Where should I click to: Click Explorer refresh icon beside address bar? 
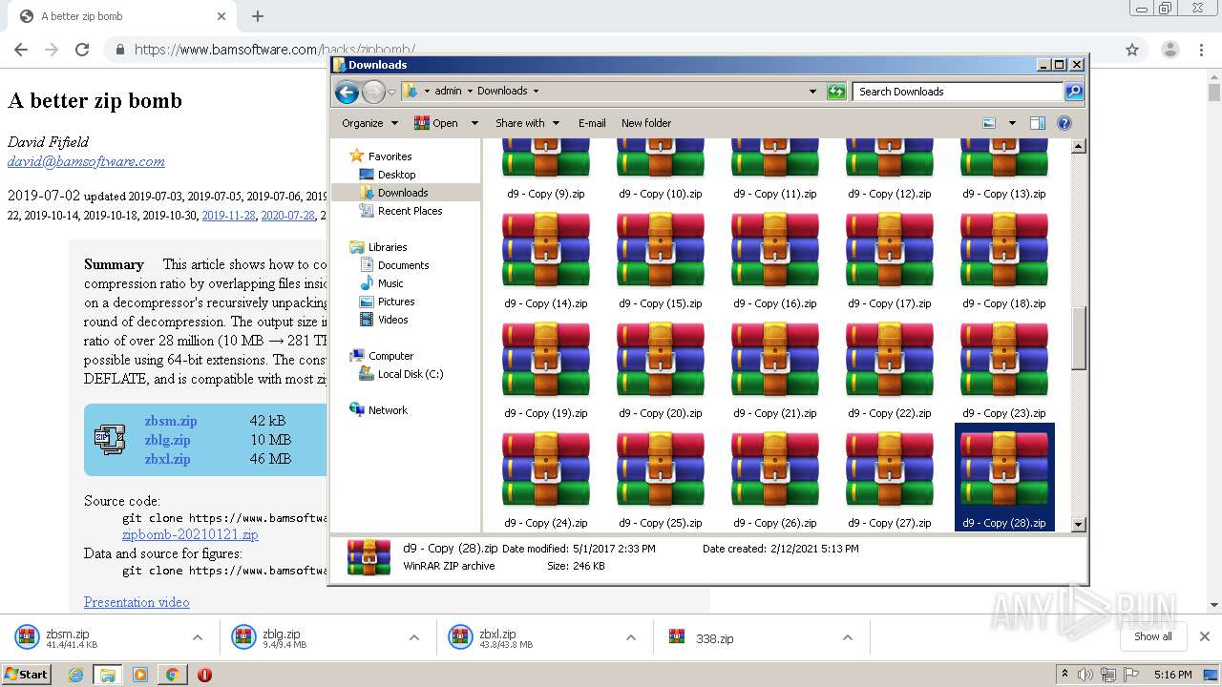(x=836, y=92)
